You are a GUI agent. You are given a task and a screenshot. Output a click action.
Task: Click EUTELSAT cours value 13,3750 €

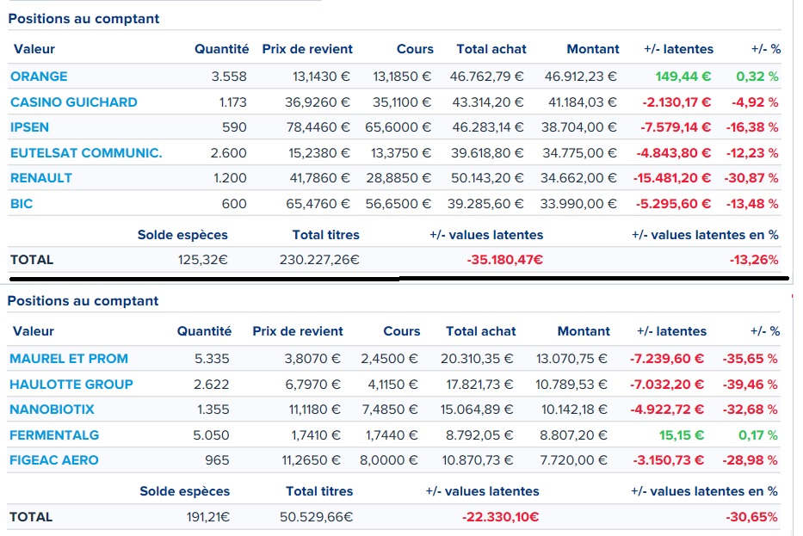coord(401,152)
